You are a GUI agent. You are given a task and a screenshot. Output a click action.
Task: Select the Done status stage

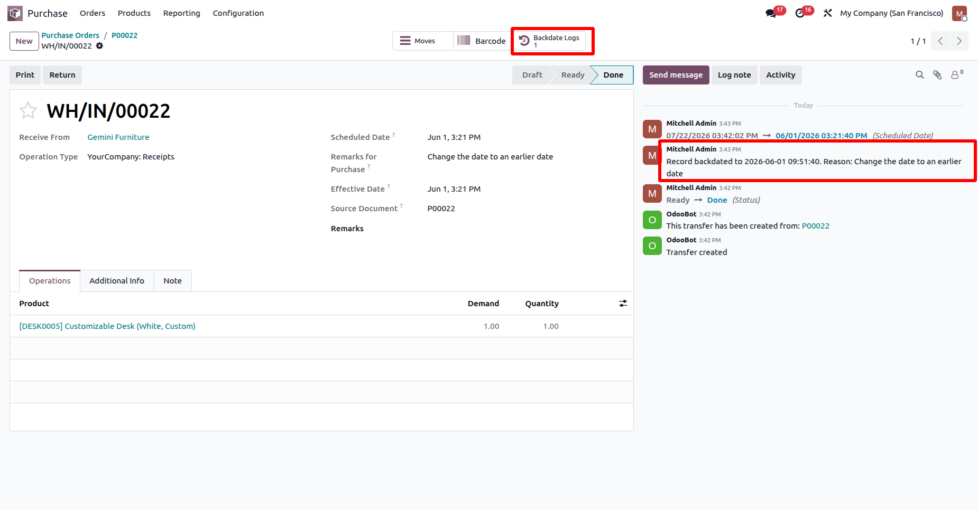(x=613, y=75)
